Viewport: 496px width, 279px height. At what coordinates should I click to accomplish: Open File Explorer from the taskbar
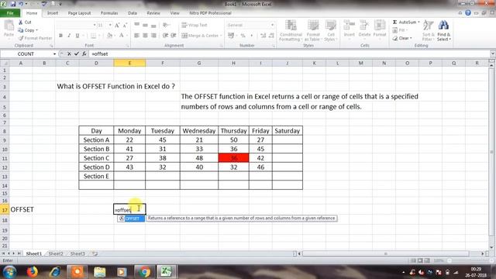point(100,272)
